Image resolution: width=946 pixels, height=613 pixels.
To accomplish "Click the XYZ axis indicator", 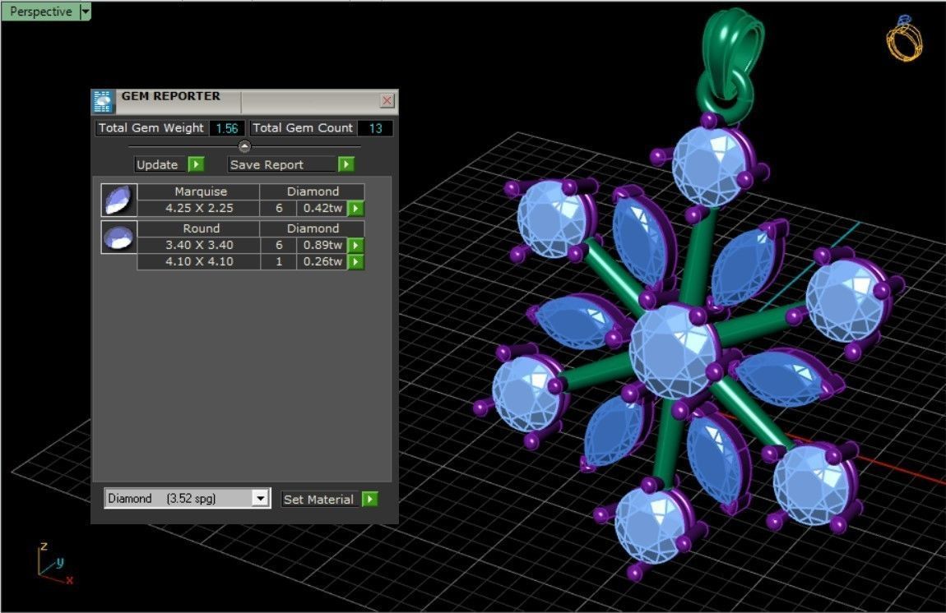I will 54,564.
